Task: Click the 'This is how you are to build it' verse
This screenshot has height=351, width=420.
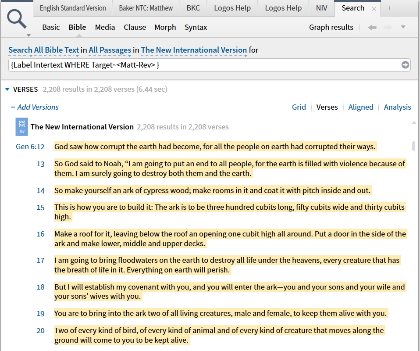Action: 229,212
